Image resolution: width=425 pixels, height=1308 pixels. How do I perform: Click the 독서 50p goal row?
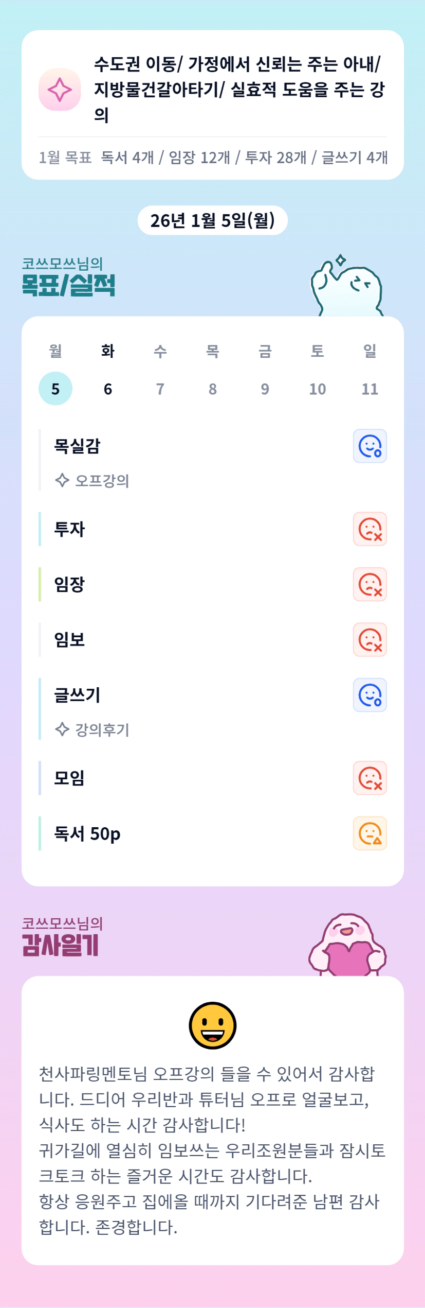tap(87, 833)
